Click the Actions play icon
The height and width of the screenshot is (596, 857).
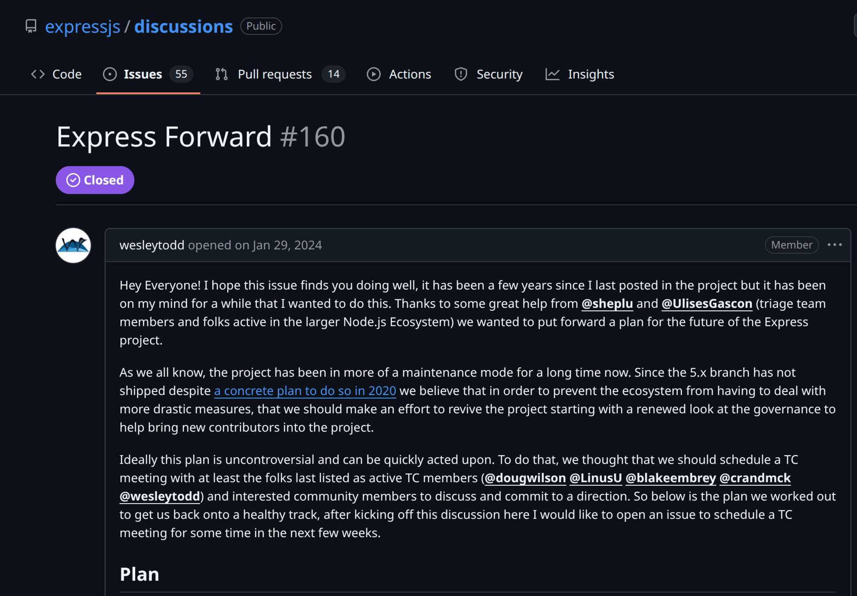[x=374, y=74]
